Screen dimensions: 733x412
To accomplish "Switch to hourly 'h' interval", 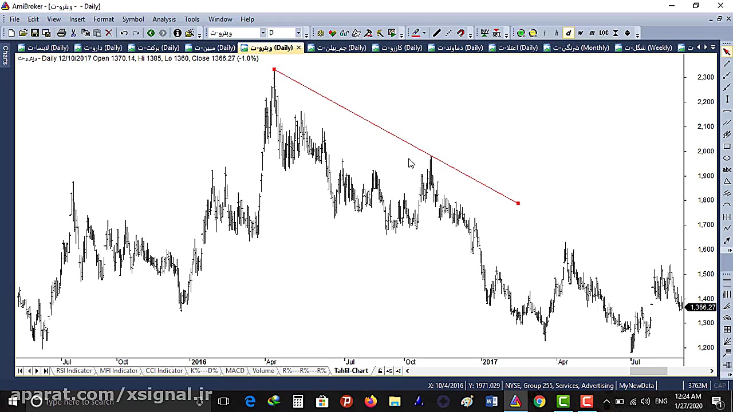I will click(x=556, y=33).
